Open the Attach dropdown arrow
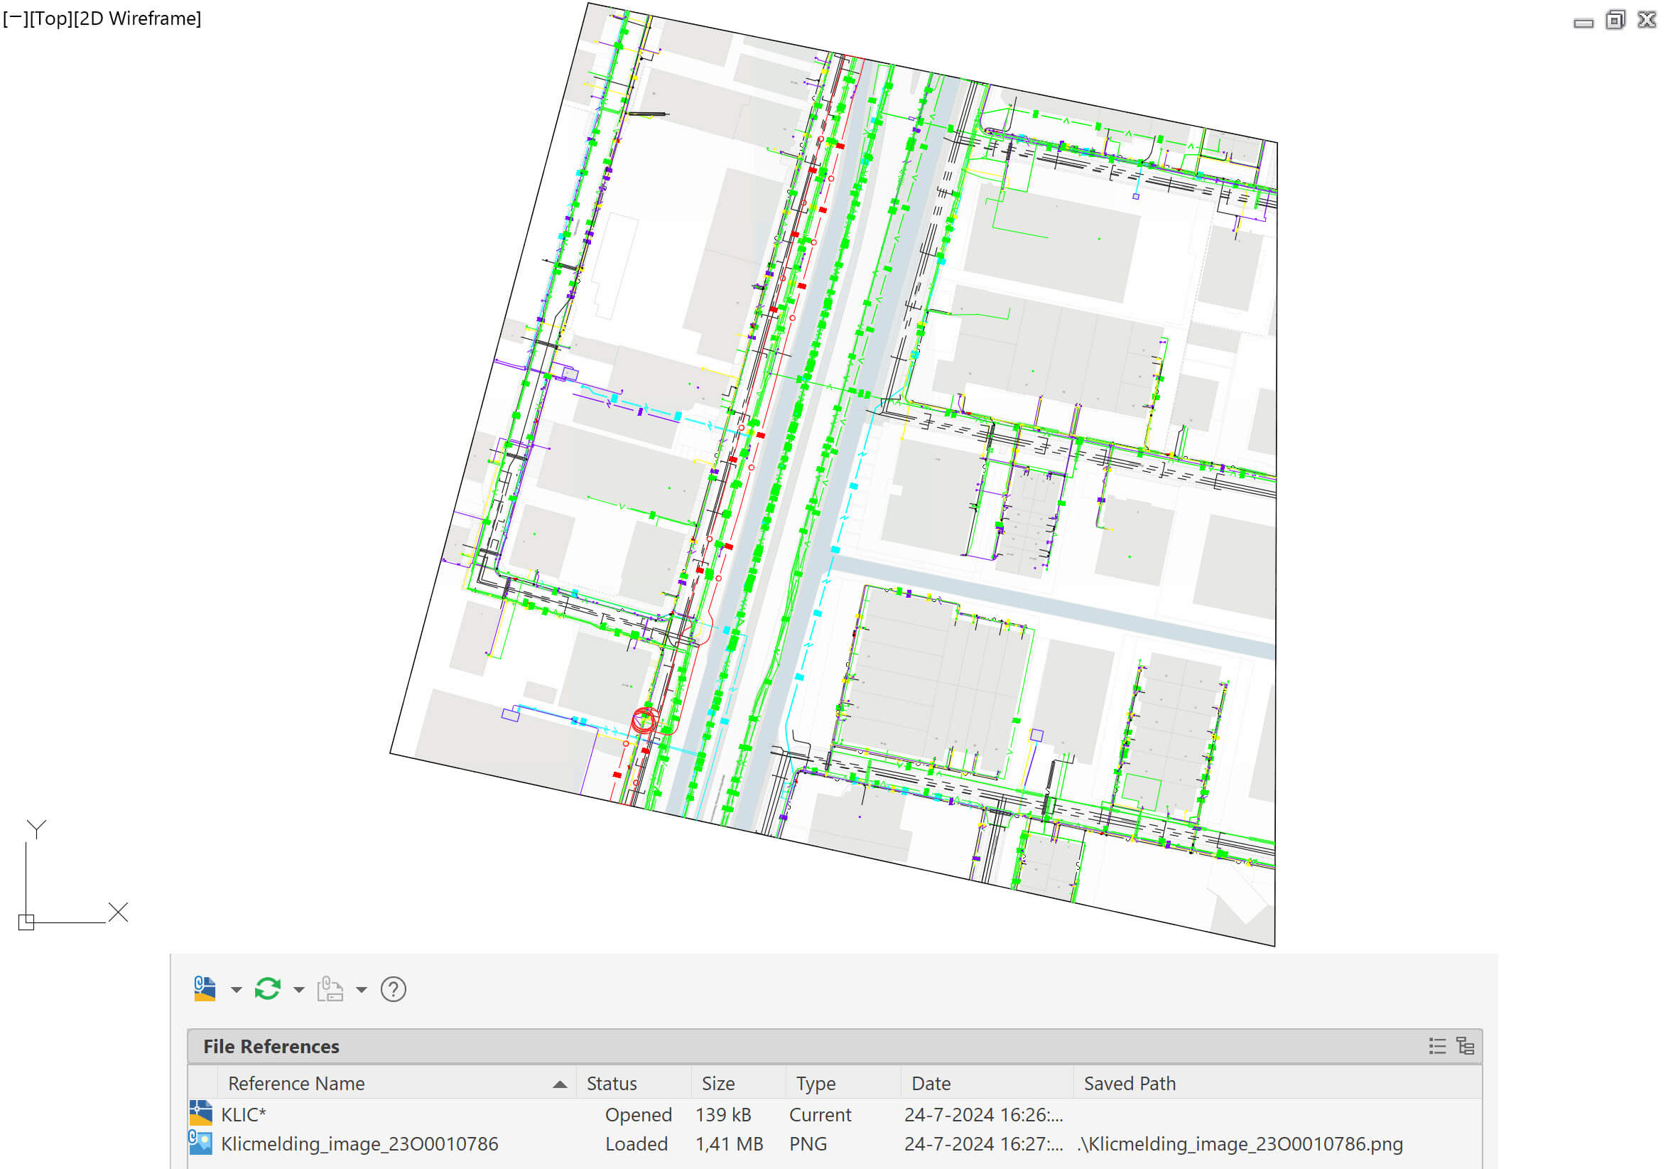 236,989
